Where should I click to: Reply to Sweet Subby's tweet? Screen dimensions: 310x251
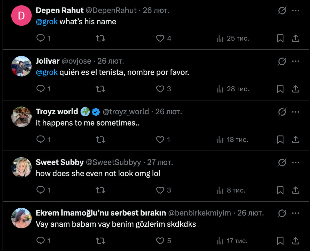(41, 190)
